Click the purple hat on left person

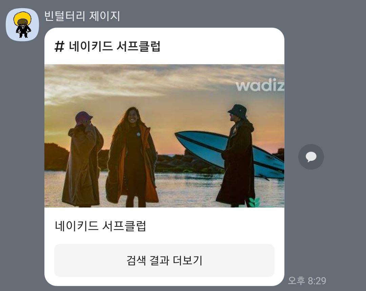(83, 118)
